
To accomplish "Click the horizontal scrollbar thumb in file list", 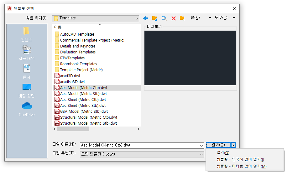I will 73,129.
